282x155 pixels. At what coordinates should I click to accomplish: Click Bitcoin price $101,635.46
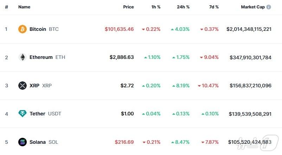(119, 29)
